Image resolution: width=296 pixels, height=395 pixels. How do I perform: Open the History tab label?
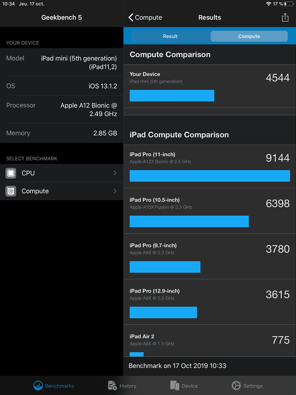pyautogui.click(x=128, y=386)
